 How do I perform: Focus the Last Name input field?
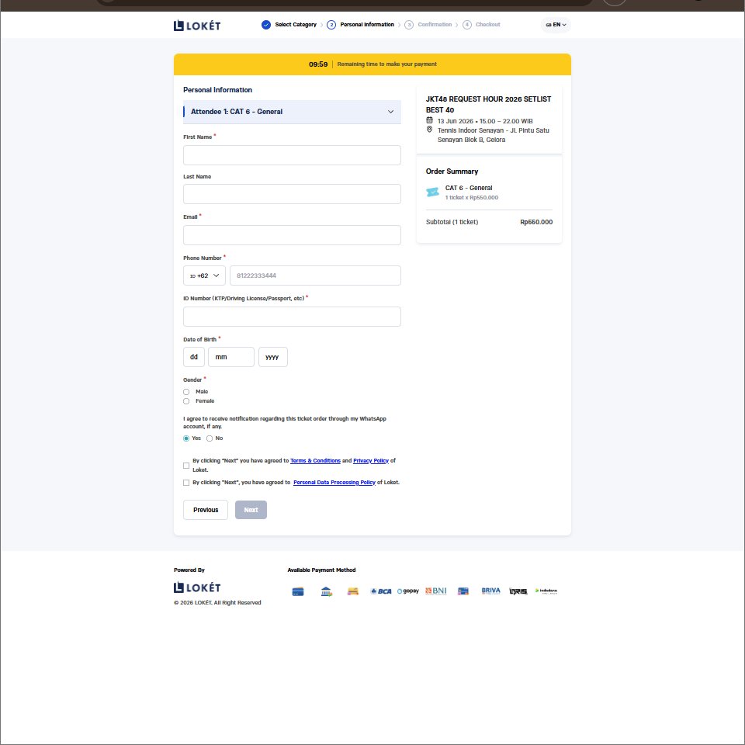[292, 194]
